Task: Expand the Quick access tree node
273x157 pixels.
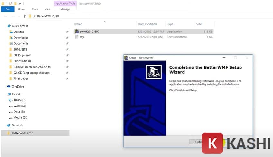Action: [x=4, y=26]
